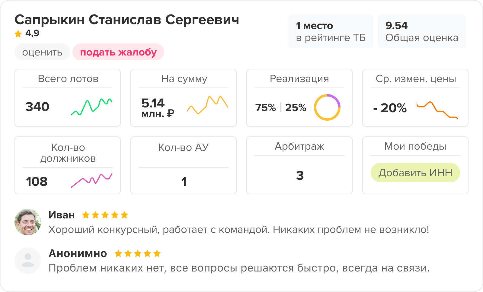This screenshot has width=483, height=292.
Task: Click the orange price change trend line
Action: (x=437, y=110)
